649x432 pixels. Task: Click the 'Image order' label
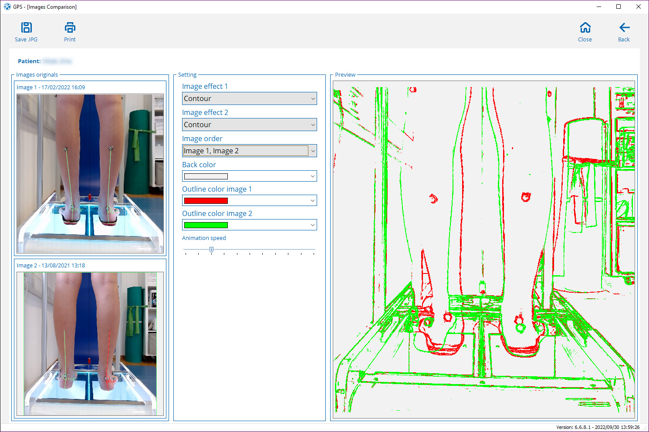[202, 138]
